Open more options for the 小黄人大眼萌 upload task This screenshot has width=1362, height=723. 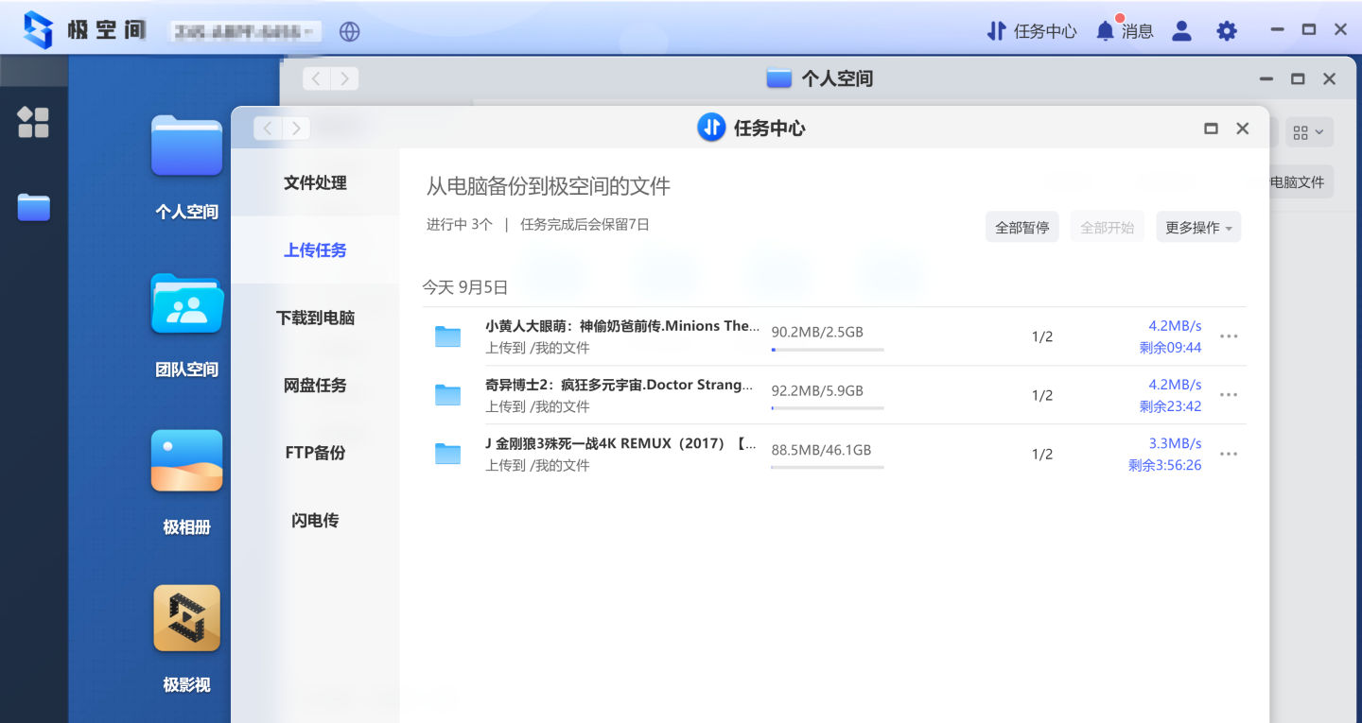1228,336
